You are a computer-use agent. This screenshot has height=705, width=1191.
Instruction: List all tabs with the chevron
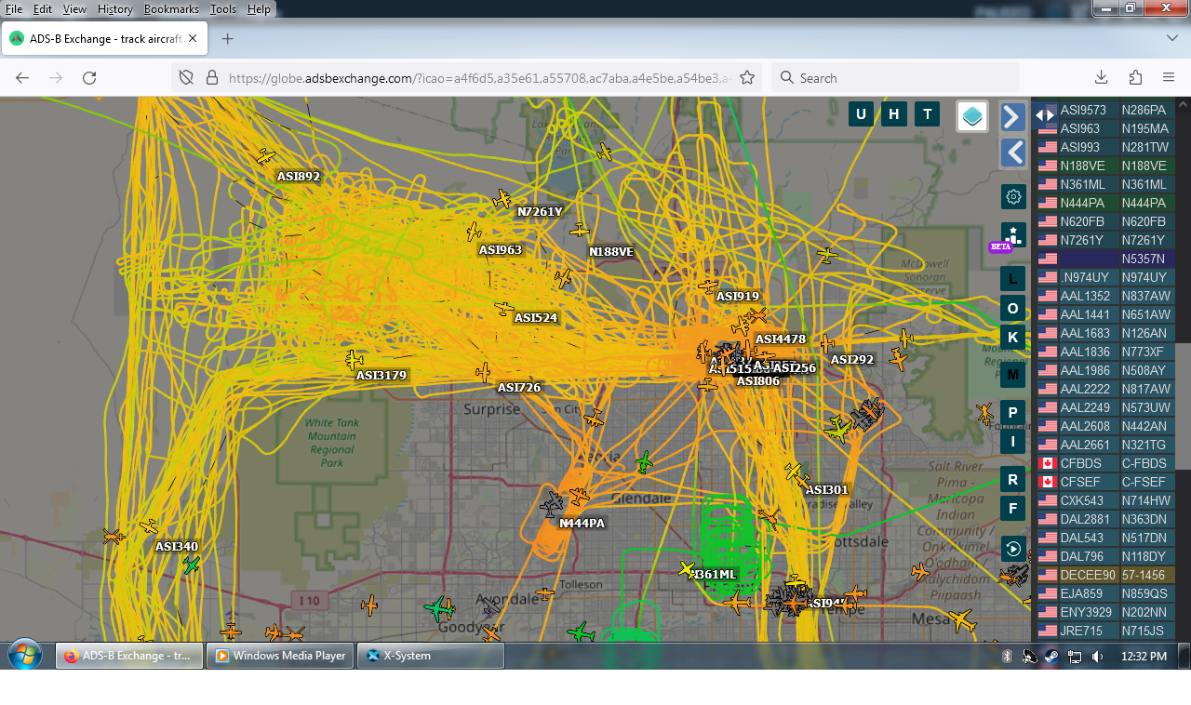tap(1172, 38)
